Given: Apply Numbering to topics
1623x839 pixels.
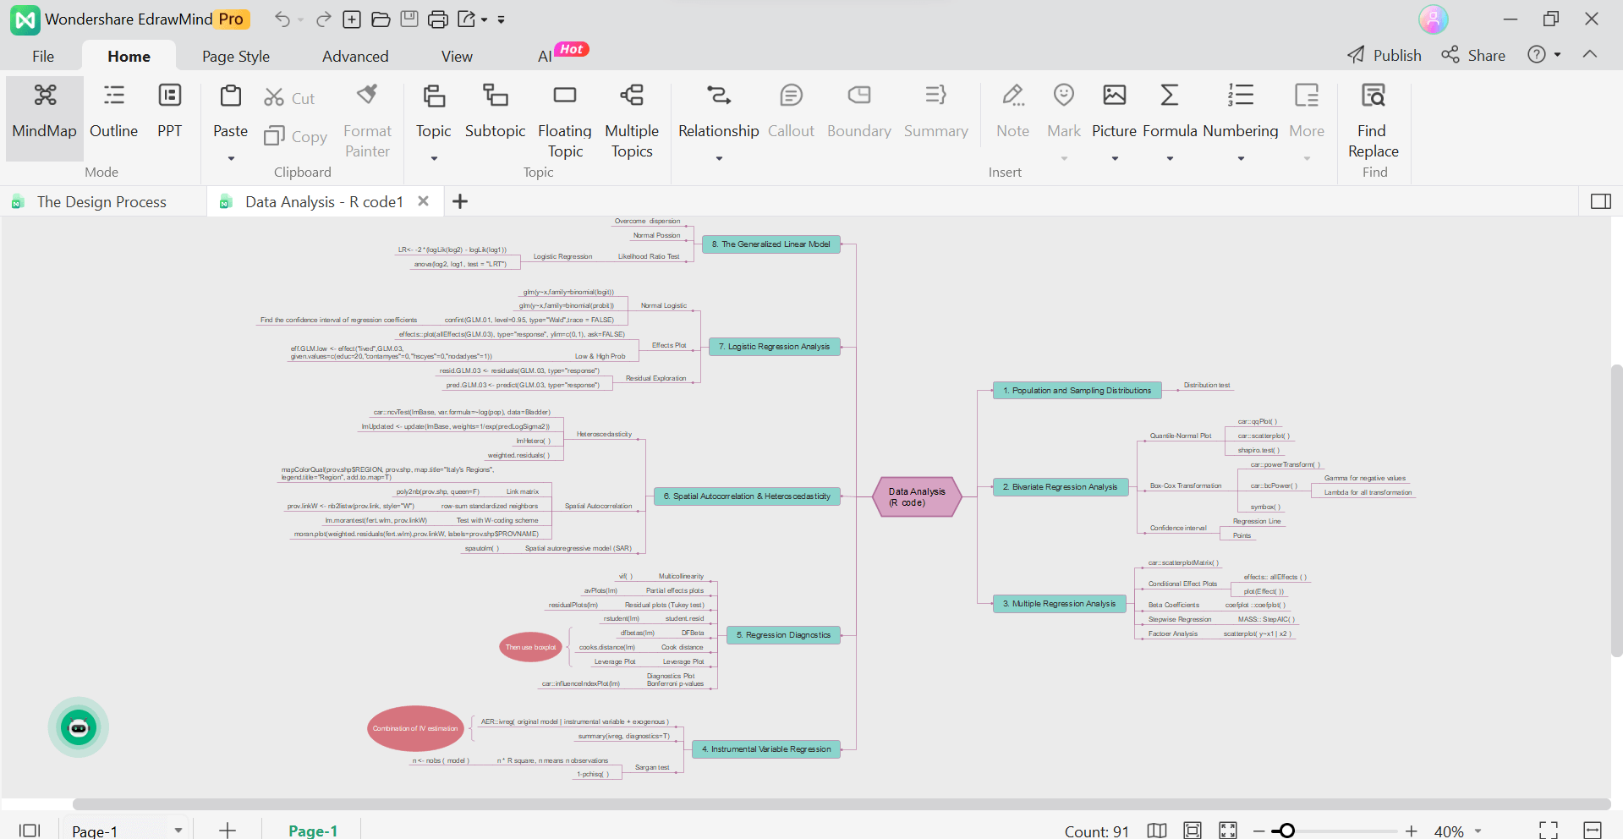Looking at the screenshot, I should (1240, 110).
